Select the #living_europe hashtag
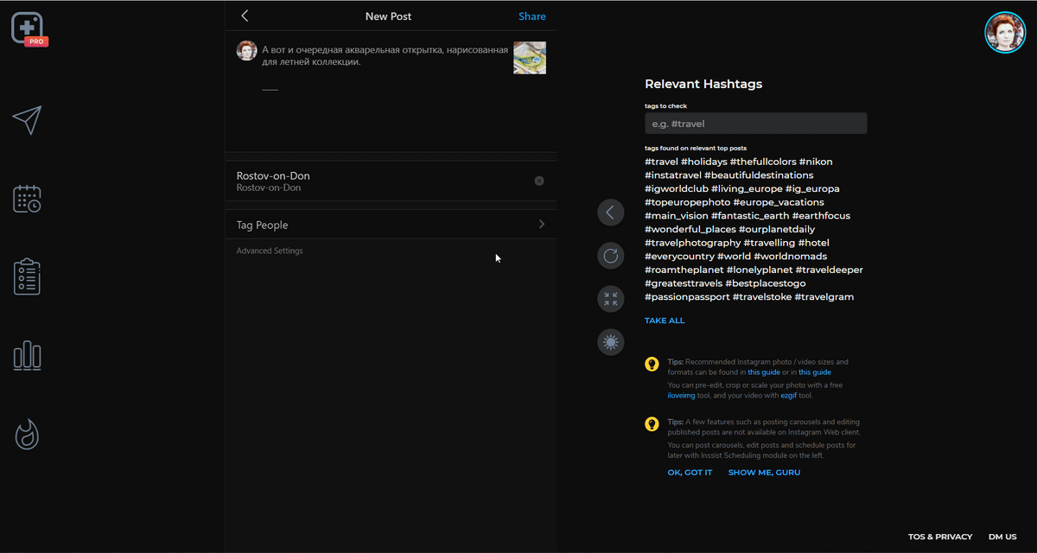The image size is (1037, 553). 748,188
